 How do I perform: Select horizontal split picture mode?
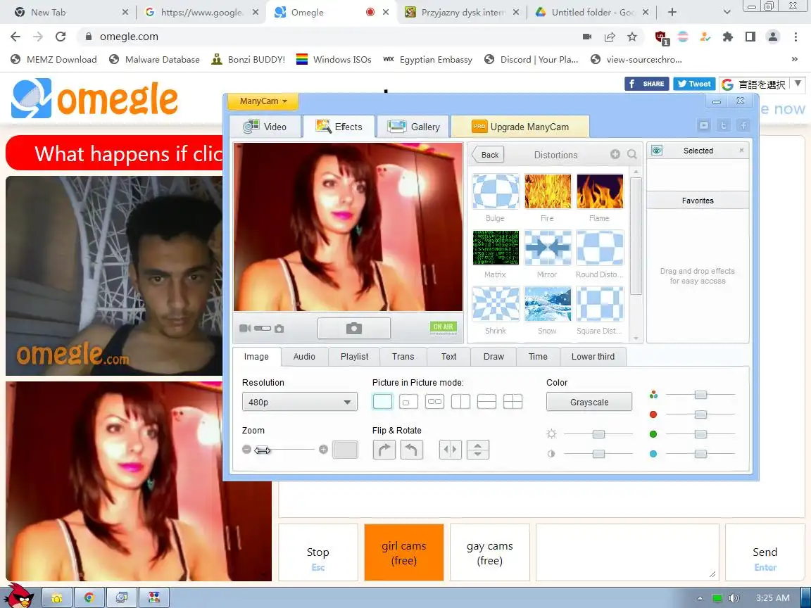[x=486, y=402]
